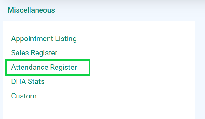Select the highlighted Attendance Register link
205x119 pixels.
coord(44,67)
